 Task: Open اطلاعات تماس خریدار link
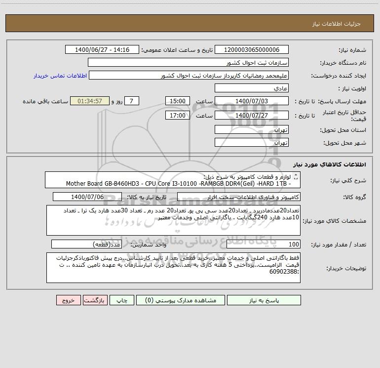click(60, 76)
